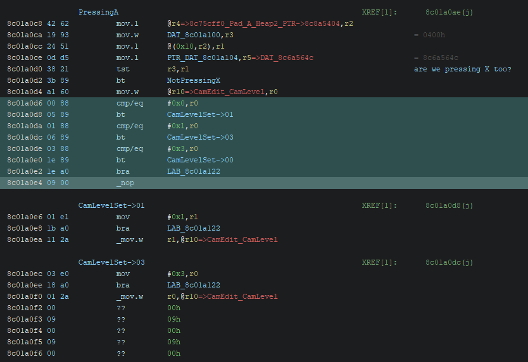
Task: Click the PressingA label
Action: tap(98, 12)
